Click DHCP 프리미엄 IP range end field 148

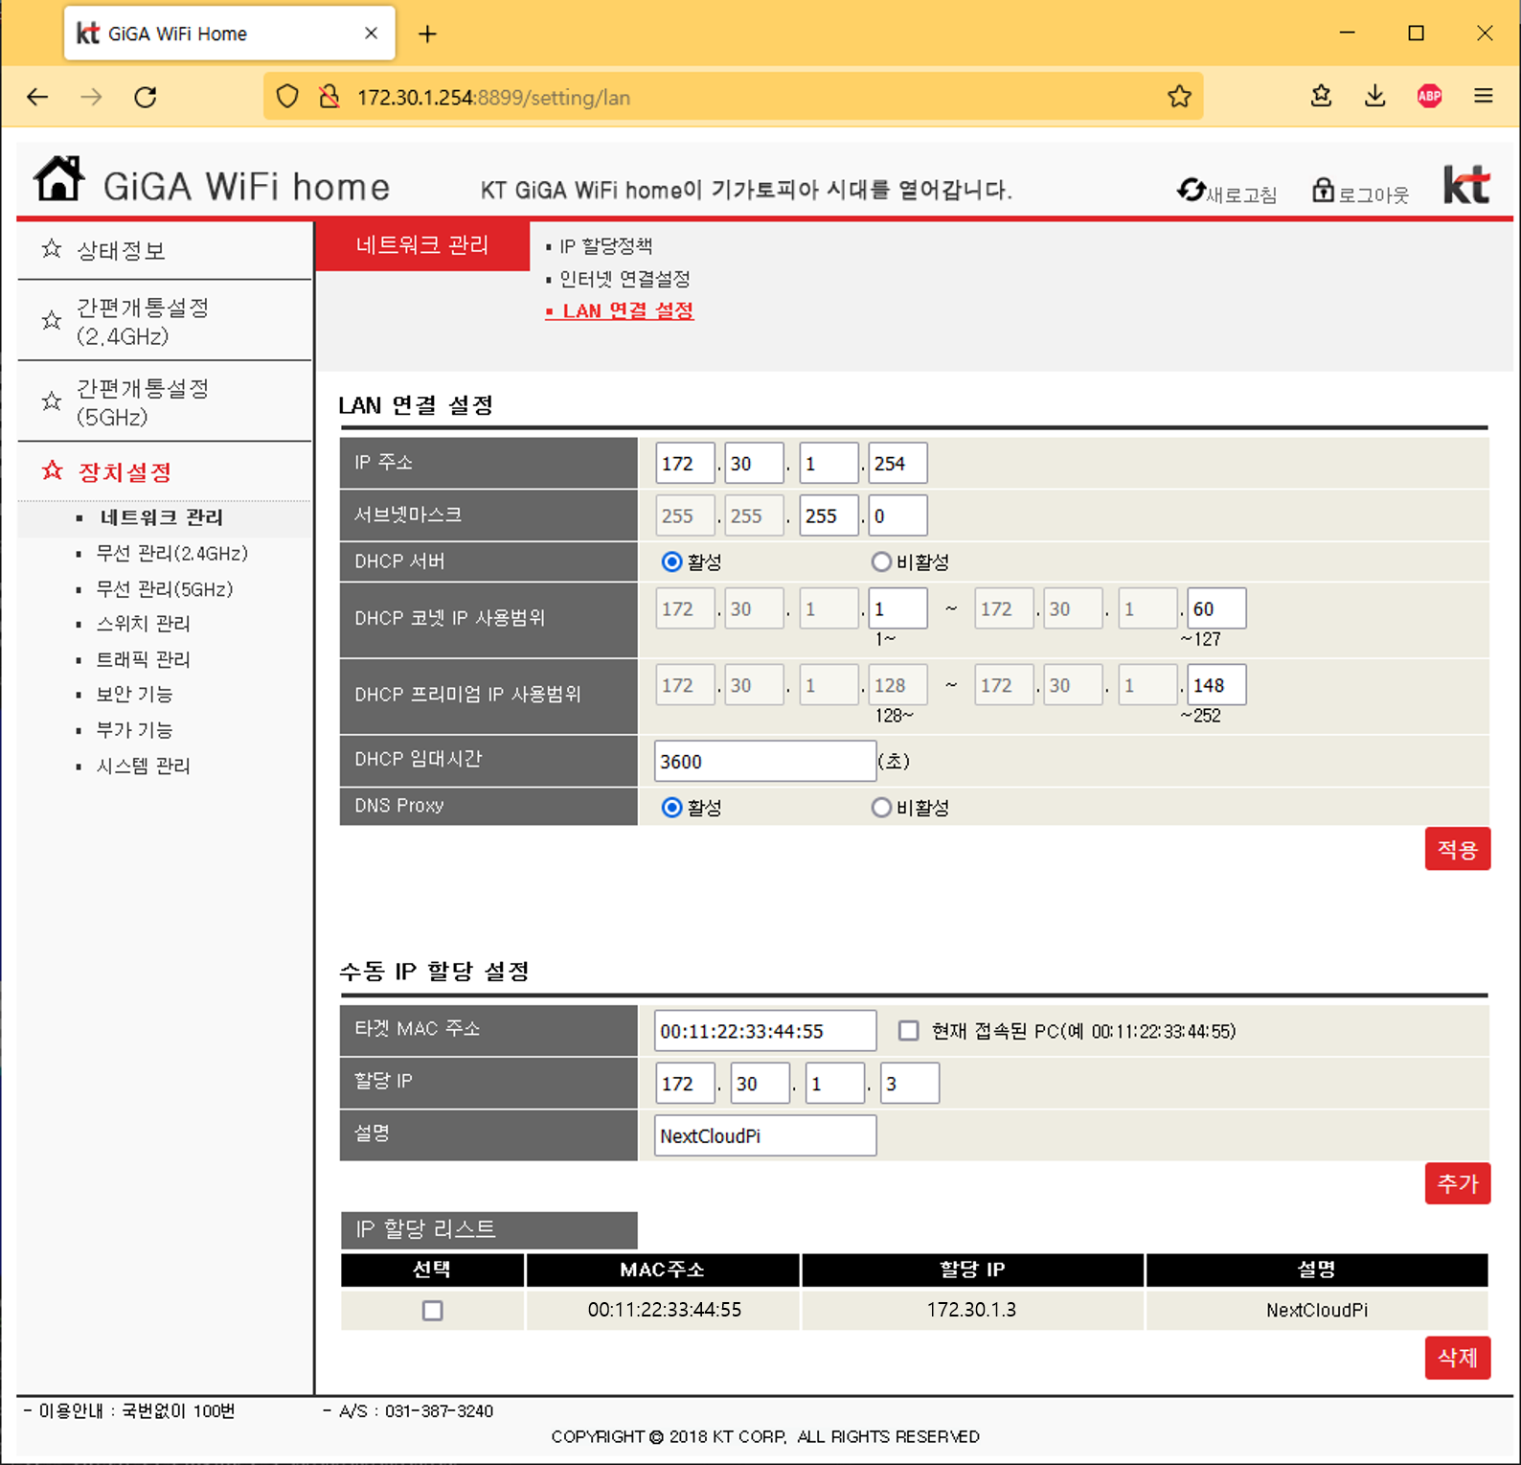pos(1216,685)
